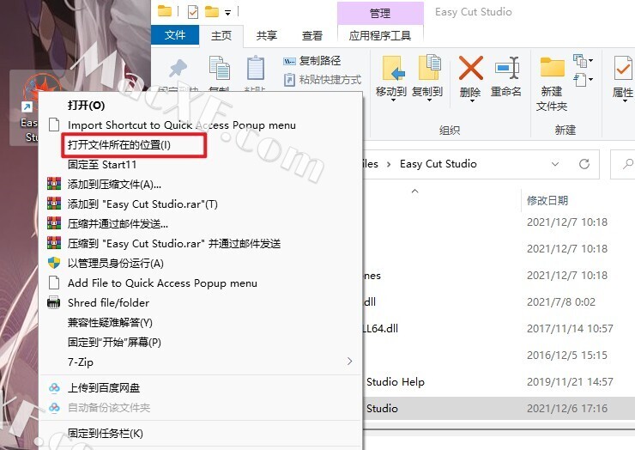The width and height of the screenshot is (635, 450).
Task: Switch to the 查看 tab
Action: [x=311, y=36]
